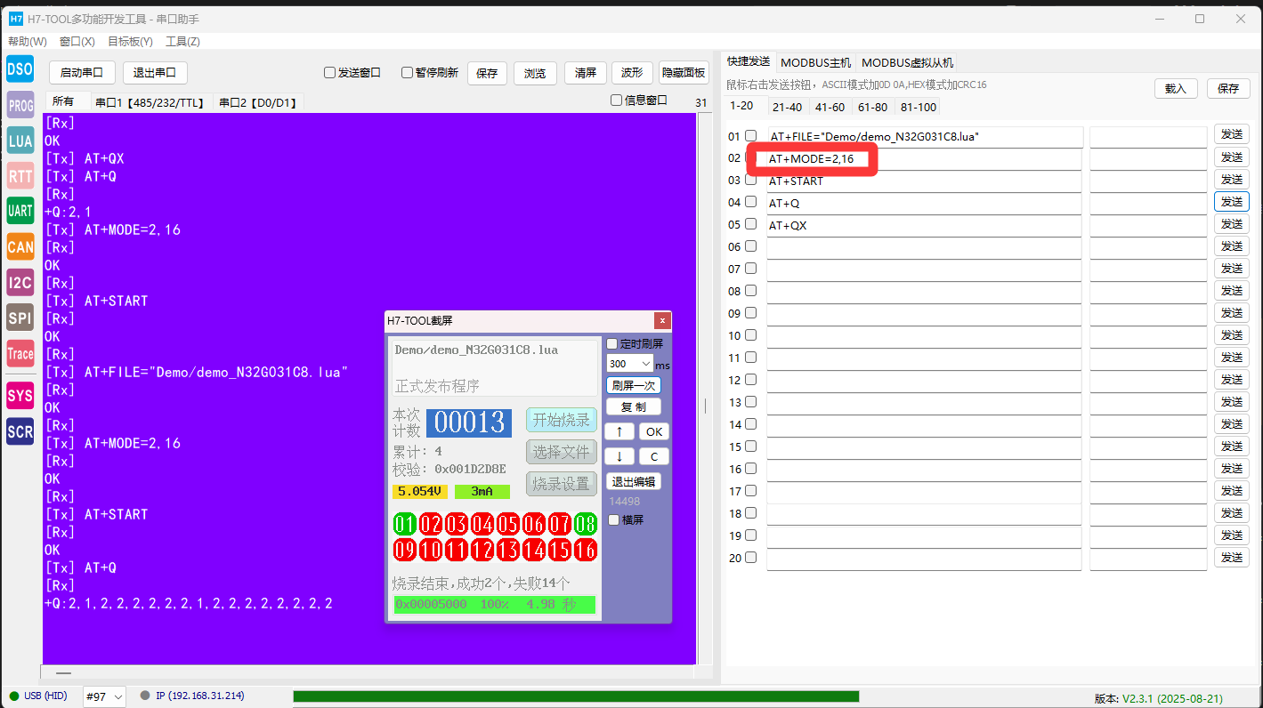Check the row 03 quick-send checkbox
The height and width of the screenshot is (708, 1263).
[x=750, y=180]
